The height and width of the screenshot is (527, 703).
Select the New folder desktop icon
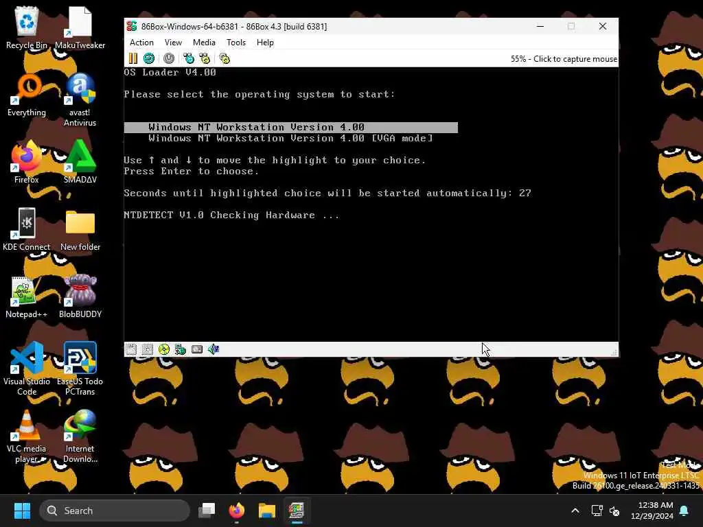tap(80, 229)
